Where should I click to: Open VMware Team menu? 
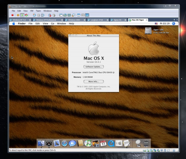(x=38, y=11)
